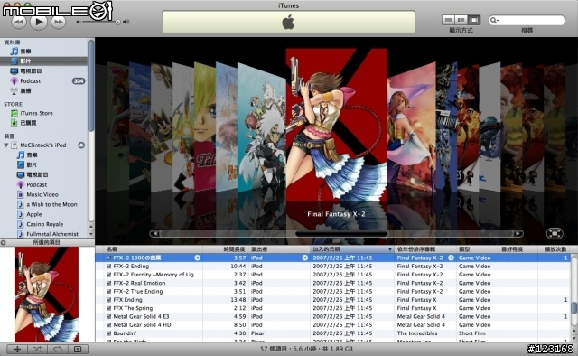The width and height of the screenshot is (578, 356).
Task: Click the sidebar scroll up arrow
Action: [90, 226]
